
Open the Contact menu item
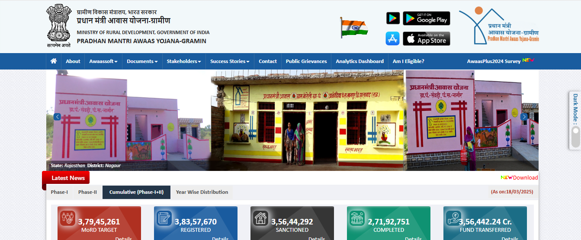(268, 61)
